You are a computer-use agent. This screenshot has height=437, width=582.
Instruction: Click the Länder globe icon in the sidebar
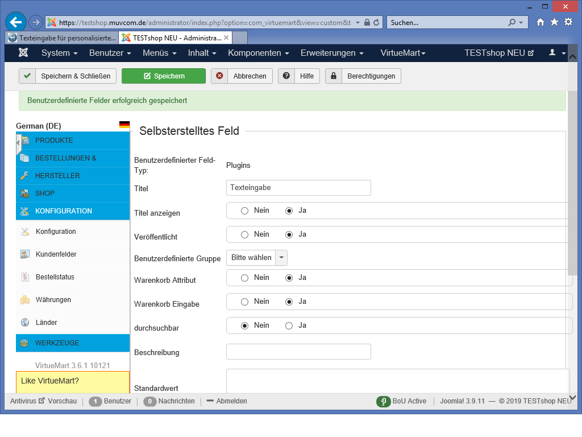(x=25, y=323)
